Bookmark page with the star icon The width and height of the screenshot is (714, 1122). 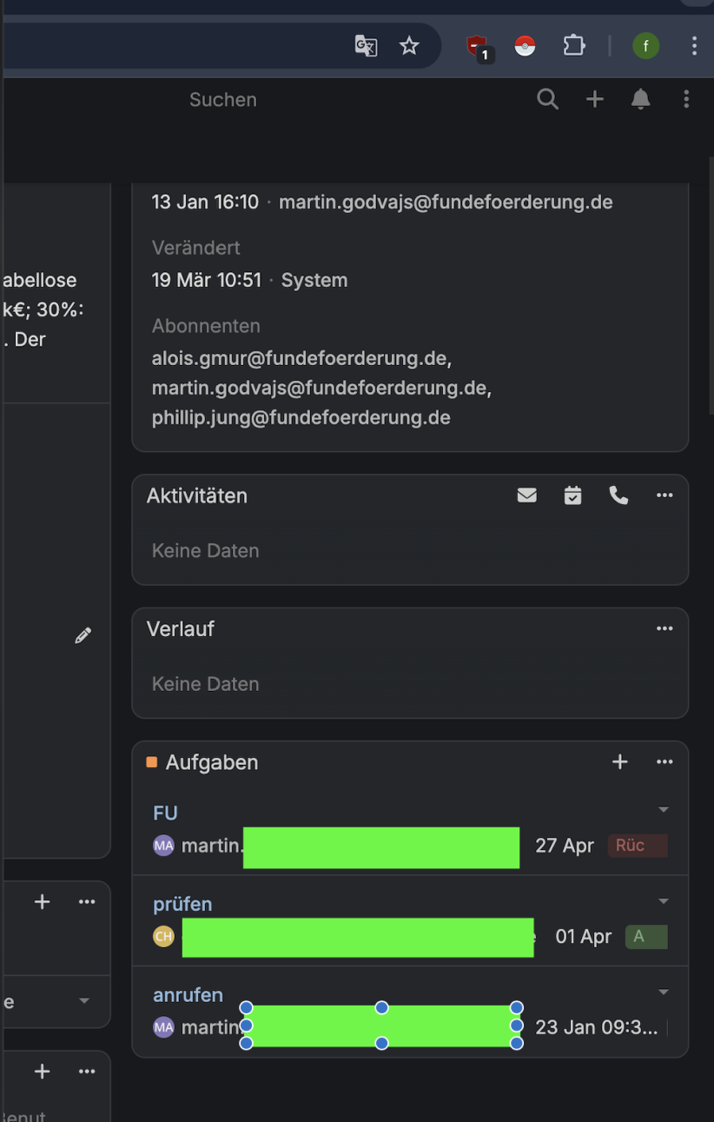pyautogui.click(x=409, y=46)
